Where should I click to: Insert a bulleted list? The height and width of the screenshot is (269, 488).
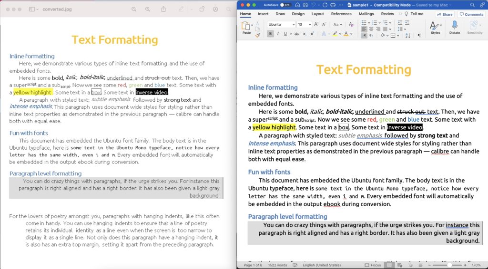pos(364,23)
